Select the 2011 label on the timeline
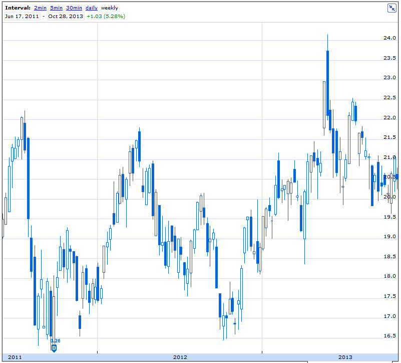The height and width of the screenshot is (363, 401). point(15,357)
